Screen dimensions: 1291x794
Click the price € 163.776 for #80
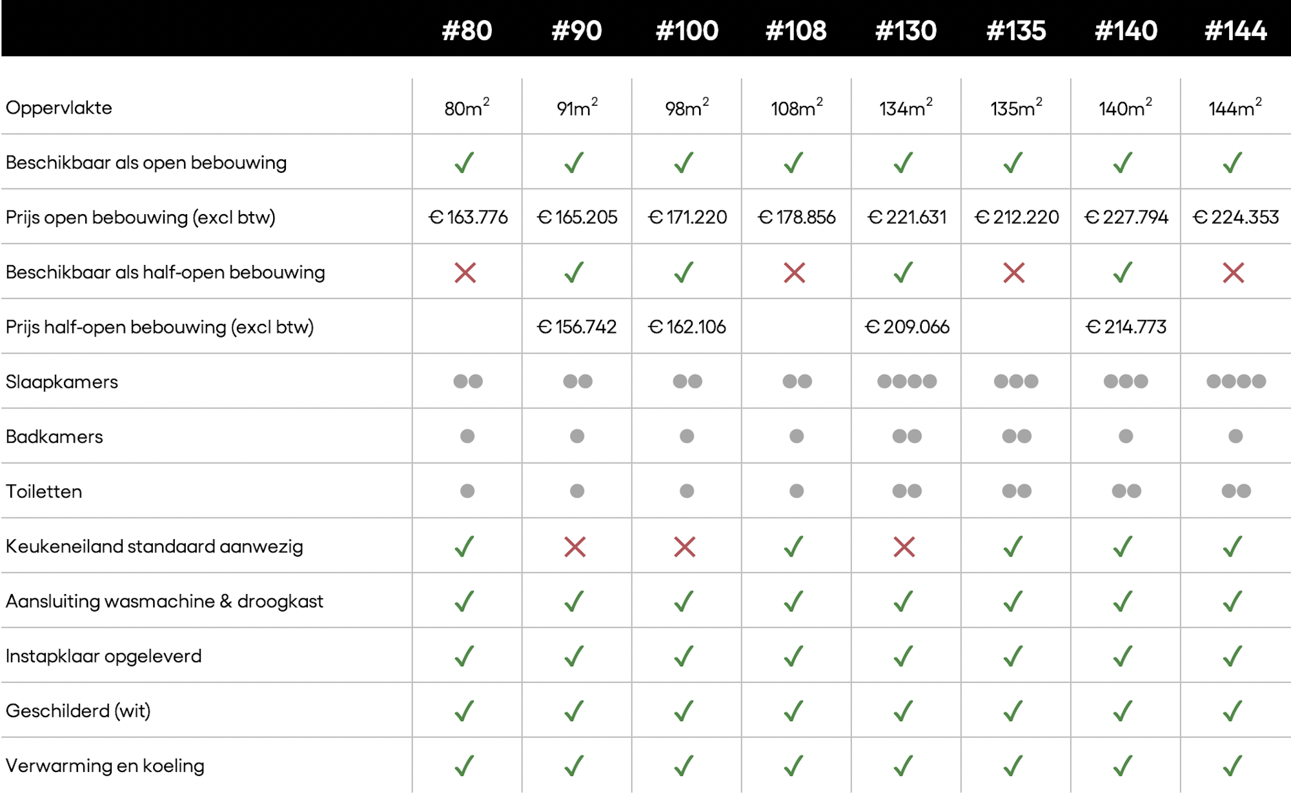click(x=468, y=217)
